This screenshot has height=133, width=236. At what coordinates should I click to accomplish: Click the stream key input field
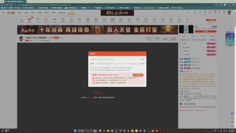tap(118, 64)
